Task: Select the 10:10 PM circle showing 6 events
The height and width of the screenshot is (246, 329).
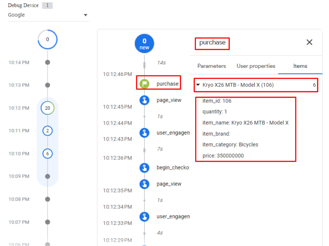Action: [x=48, y=153]
